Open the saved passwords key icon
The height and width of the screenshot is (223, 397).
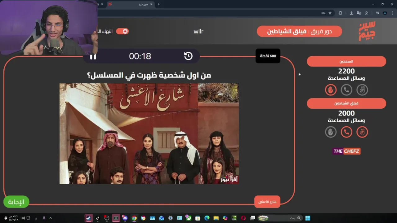pos(323,13)
